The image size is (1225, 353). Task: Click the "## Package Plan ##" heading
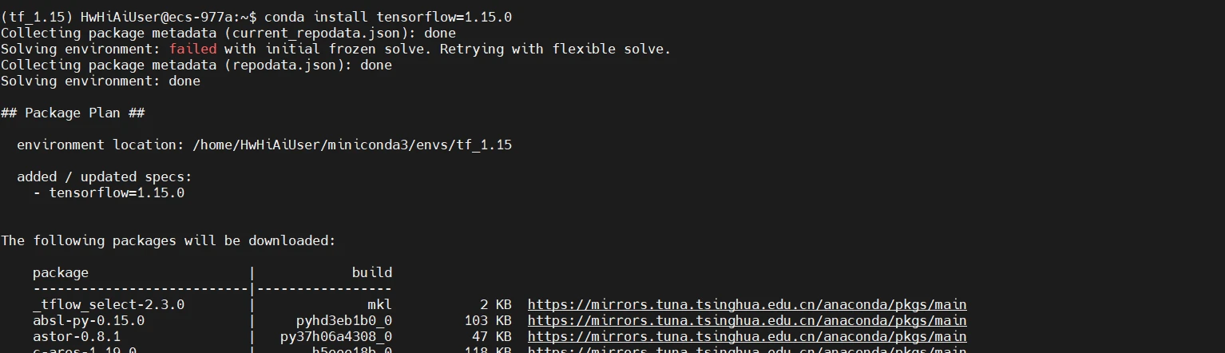(x=73, y=113)
